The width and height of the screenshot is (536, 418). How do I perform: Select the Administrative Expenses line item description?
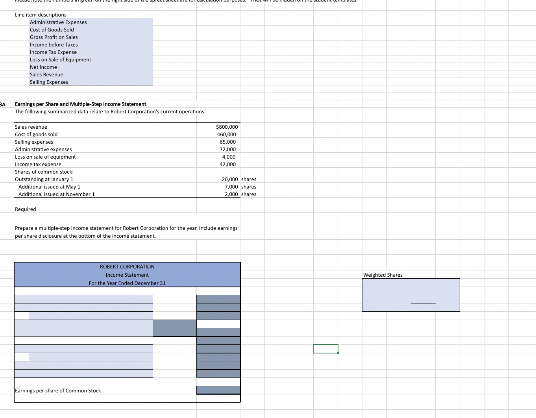pyautogui.click(x=58, y=22)
